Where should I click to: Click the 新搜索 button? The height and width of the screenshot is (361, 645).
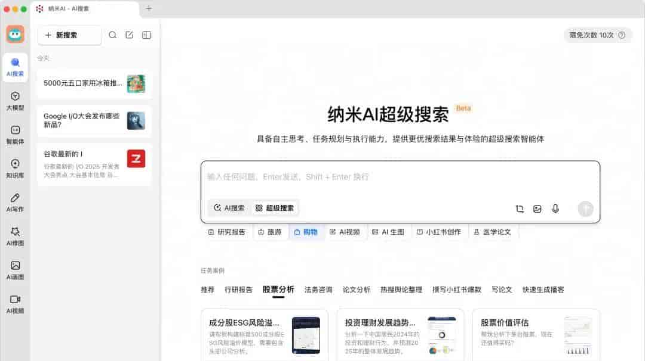pos(69,35)
